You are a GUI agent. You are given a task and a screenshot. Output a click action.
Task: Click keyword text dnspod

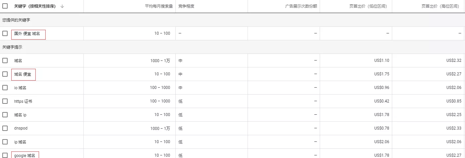(21, 128)
